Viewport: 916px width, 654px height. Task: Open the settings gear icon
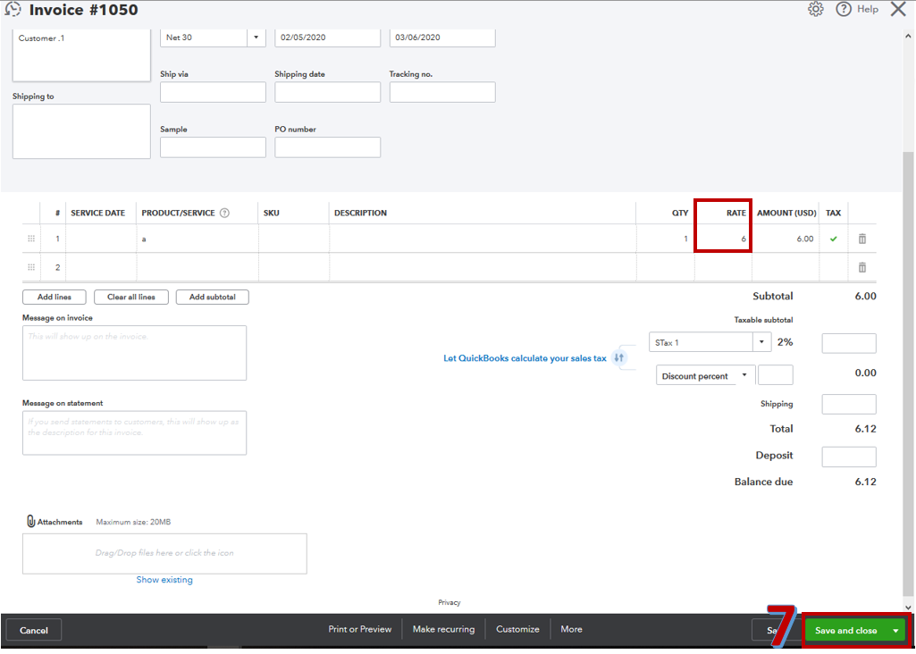(815, 8)
